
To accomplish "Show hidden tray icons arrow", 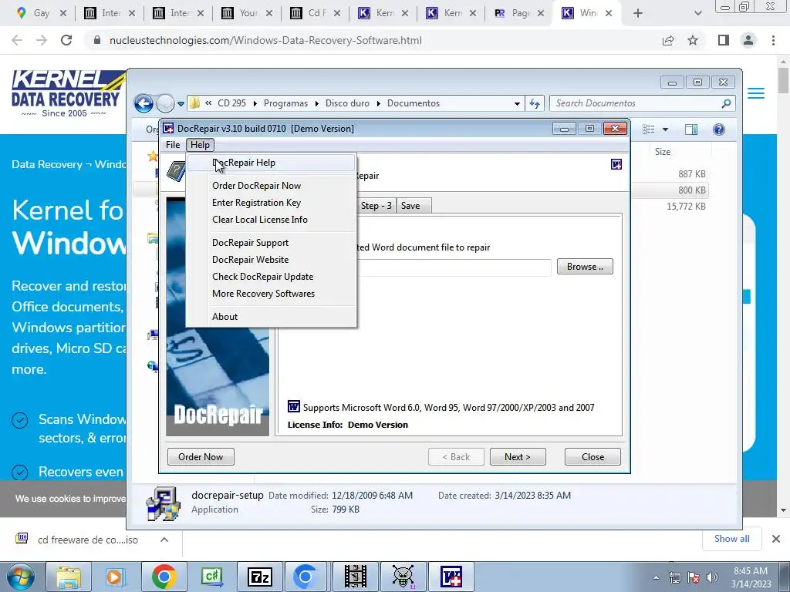I will (x=656, y=578).
